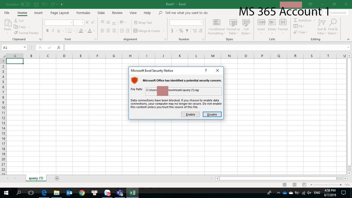Click the Font Color button
This screenshot has height=198, width=352.
89,31
